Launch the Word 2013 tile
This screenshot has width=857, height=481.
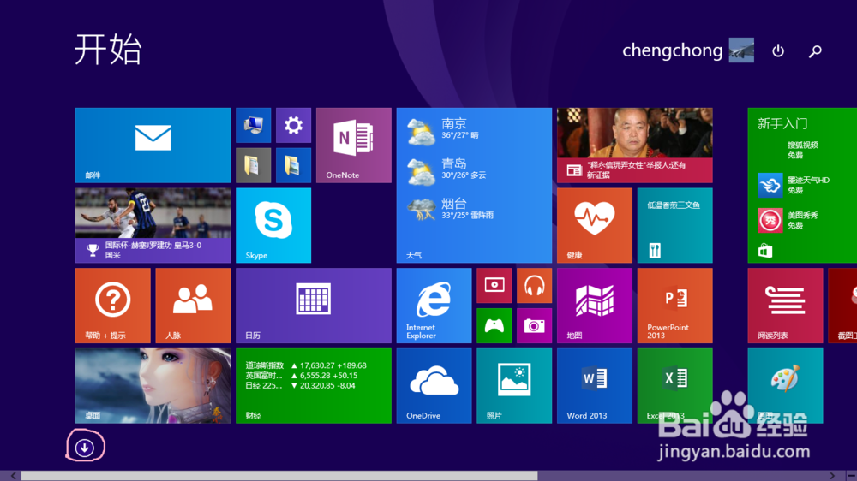pyautogui.click(x=595, y=386)
